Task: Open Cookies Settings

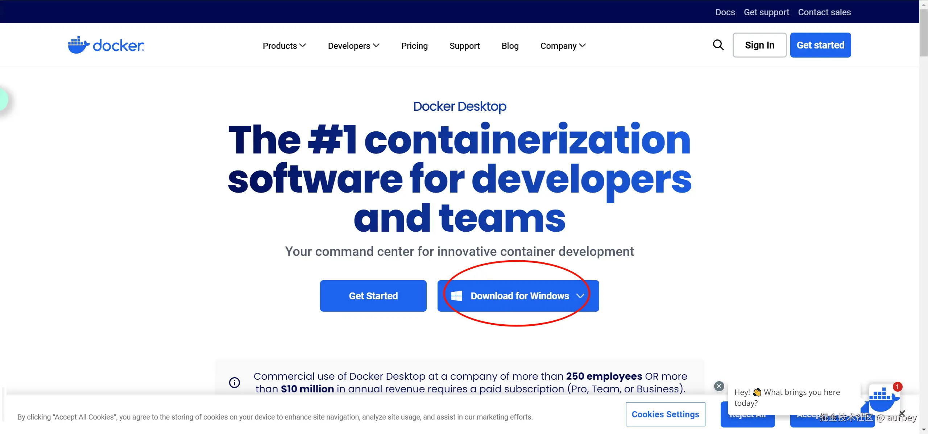Action: (x=665, y=414)
